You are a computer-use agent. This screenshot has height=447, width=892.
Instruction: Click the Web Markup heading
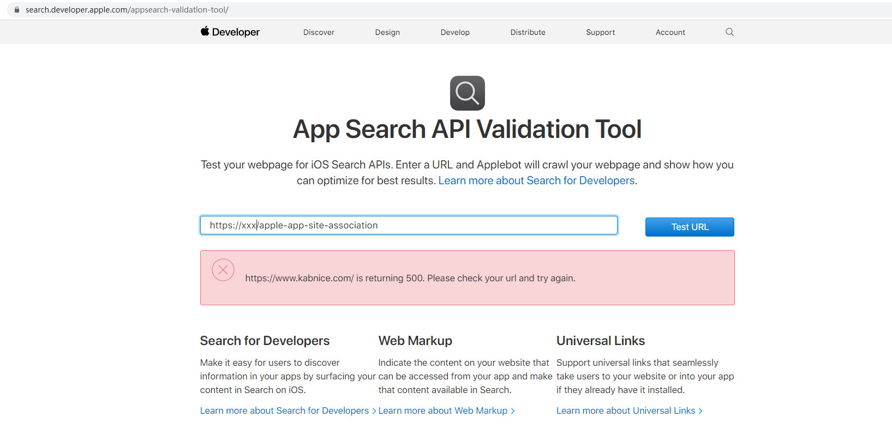click(415, 341)
